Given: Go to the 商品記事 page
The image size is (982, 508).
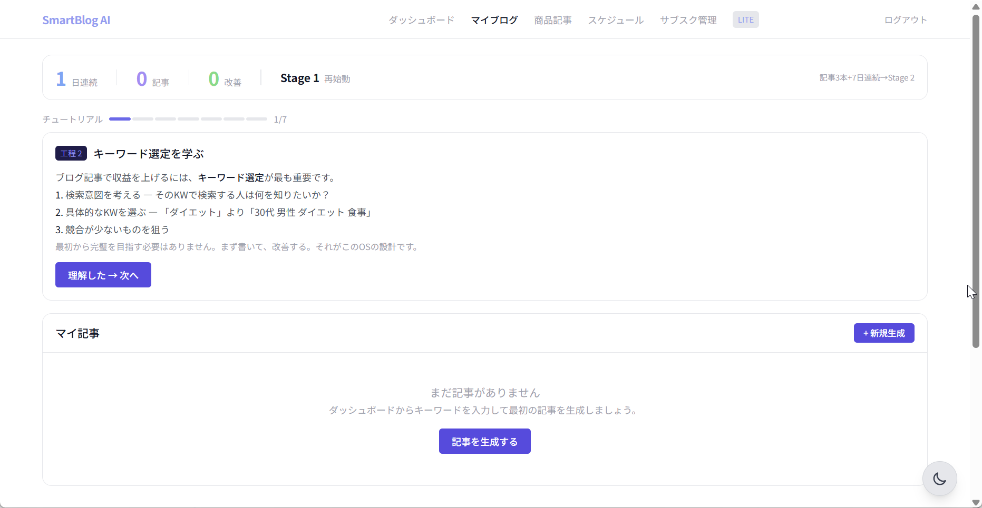Looking at the screenshot, I should pyautogui.click(x=552, y=20).
